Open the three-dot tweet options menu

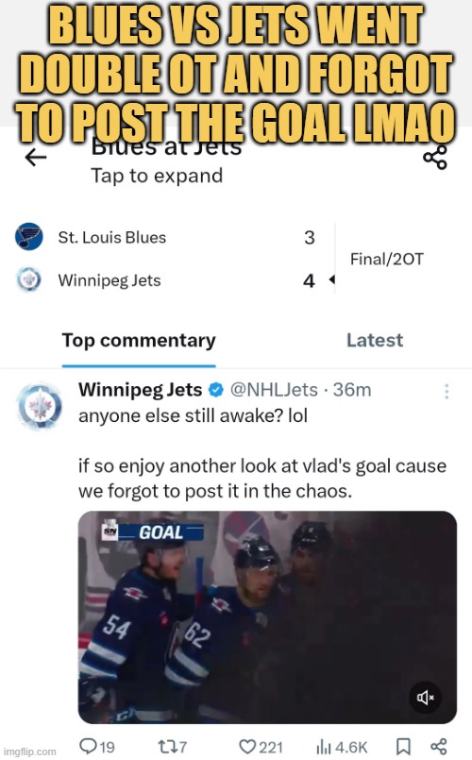(447, 391)
